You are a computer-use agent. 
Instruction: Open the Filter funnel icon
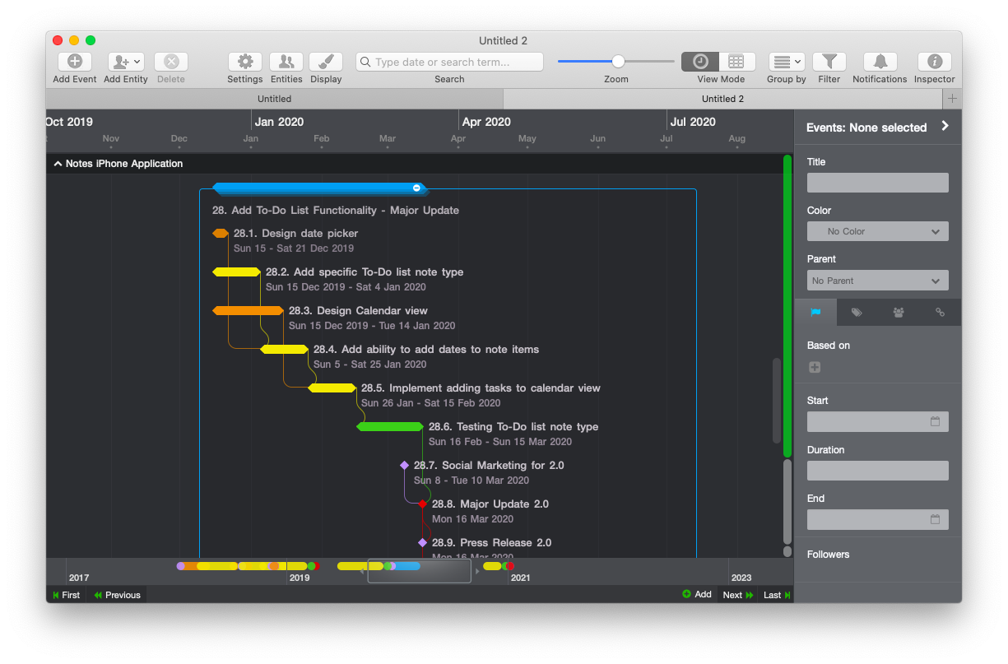coord(829,62)
